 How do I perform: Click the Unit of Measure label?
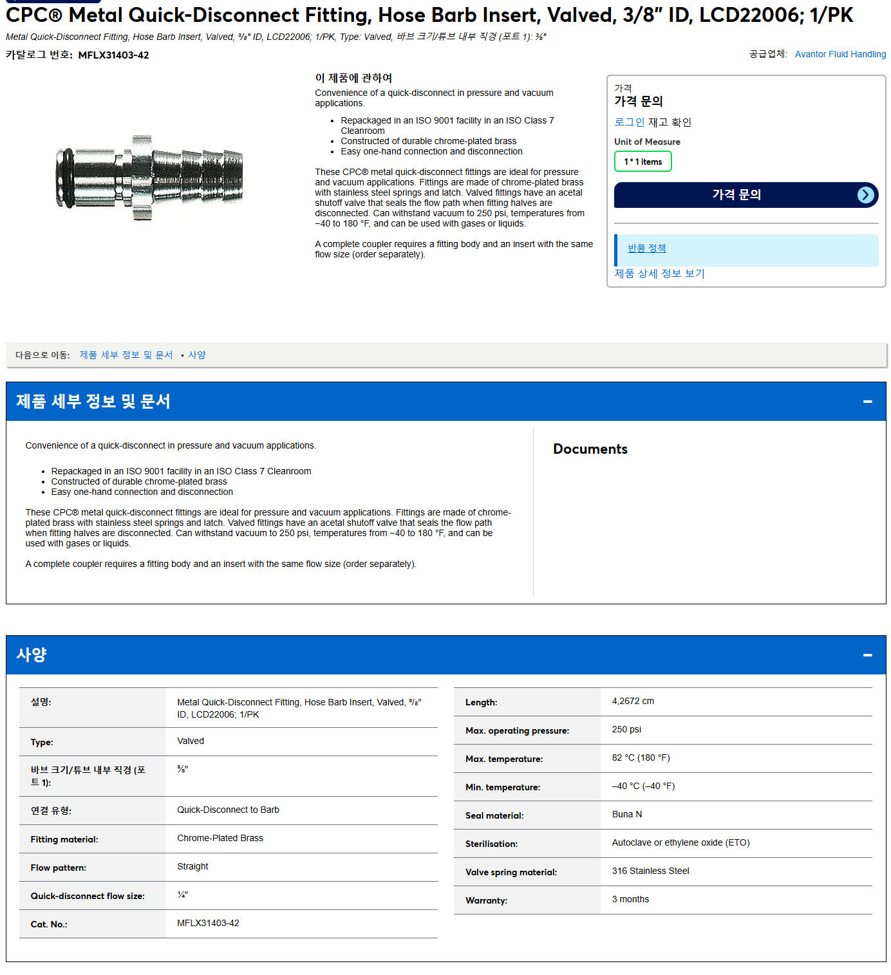pos(647,142)
